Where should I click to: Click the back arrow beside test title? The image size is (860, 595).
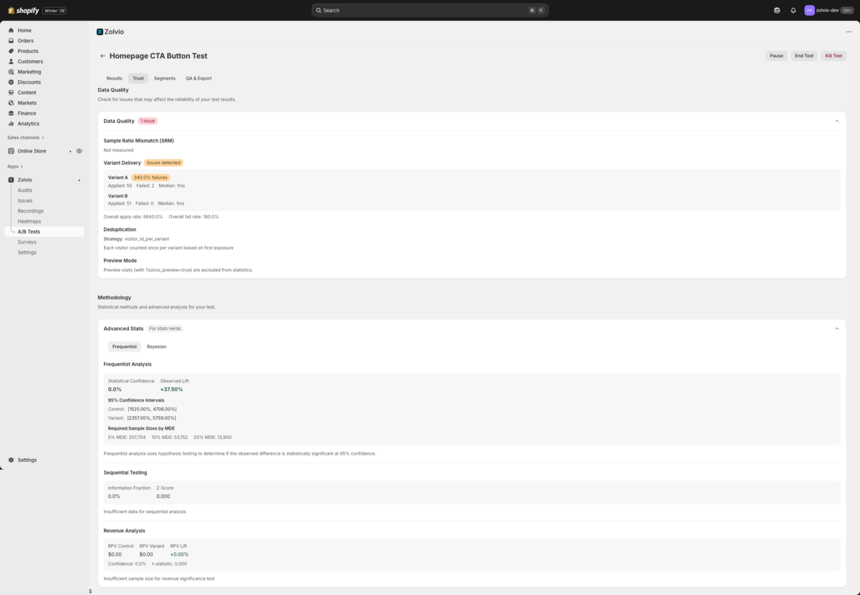[102, 56]
